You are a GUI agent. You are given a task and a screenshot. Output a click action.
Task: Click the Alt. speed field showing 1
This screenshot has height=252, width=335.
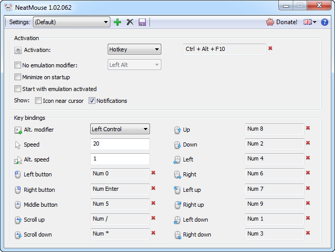pyautogui.click(x=120, y=159)
